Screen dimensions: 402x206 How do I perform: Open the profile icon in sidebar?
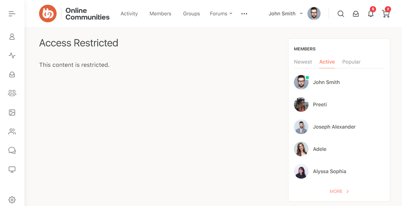pos(12,37)
